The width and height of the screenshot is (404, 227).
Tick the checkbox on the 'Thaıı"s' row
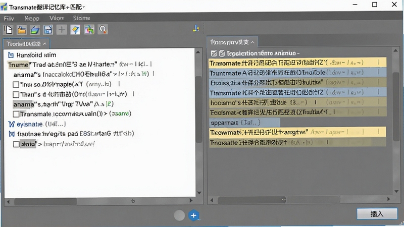[x=16, y=94]
